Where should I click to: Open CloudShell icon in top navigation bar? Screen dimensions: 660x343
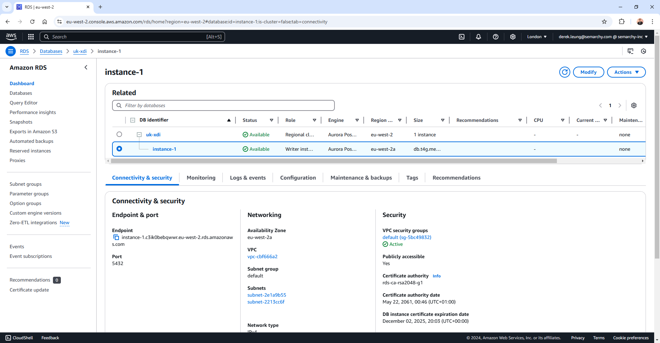pyautogui.click(x=462, y=37)
